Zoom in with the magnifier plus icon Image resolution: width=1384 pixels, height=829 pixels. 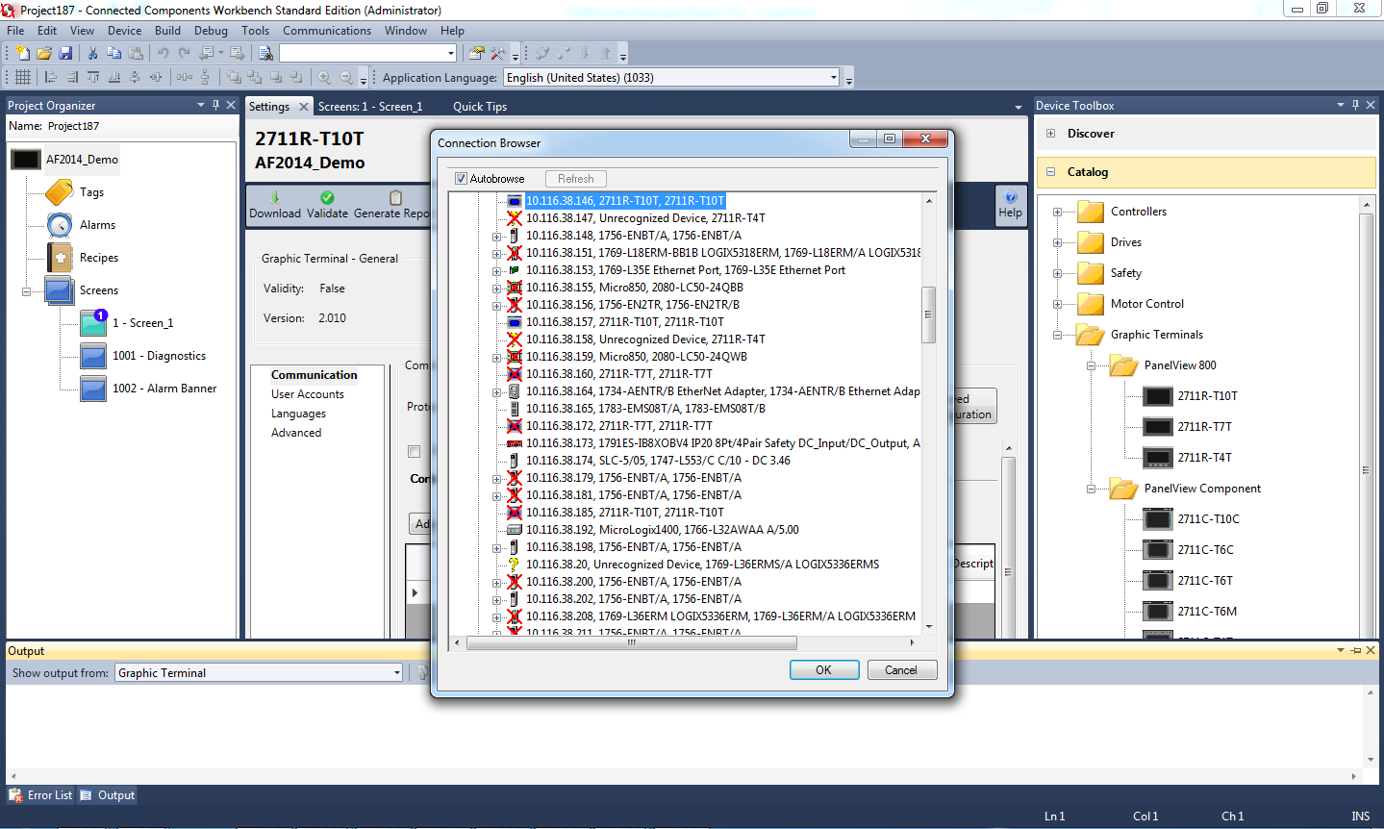[325, 77]
